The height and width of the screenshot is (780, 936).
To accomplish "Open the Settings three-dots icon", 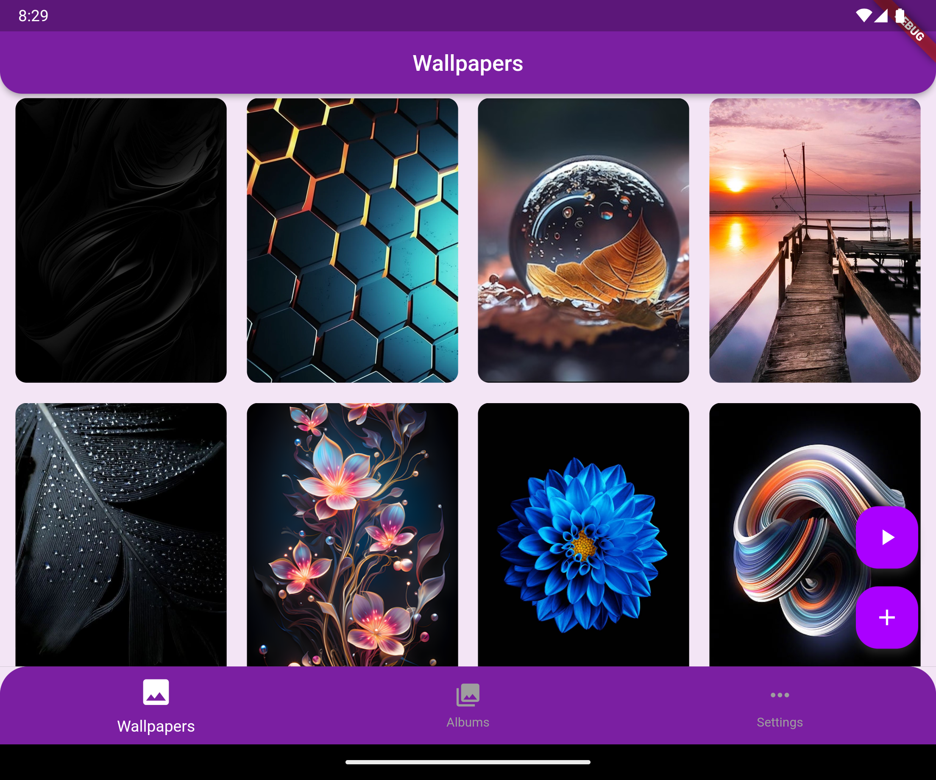I will click(x=779, y=695).
